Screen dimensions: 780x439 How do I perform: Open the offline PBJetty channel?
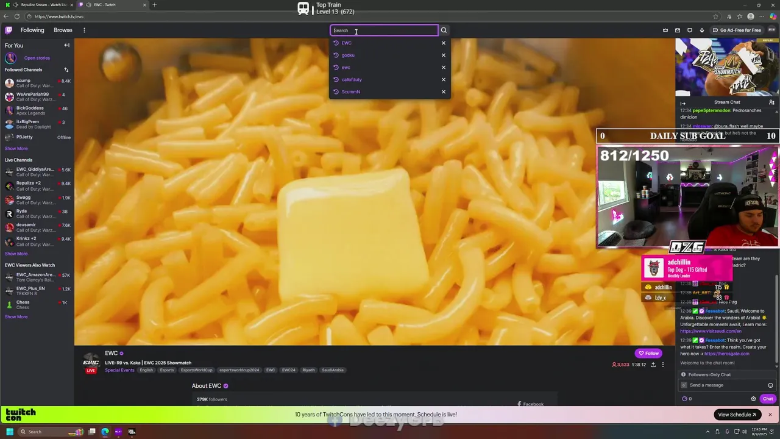click(x=37, y=137)
